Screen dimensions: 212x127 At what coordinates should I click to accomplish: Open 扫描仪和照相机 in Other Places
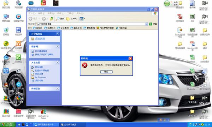[42, 71]
